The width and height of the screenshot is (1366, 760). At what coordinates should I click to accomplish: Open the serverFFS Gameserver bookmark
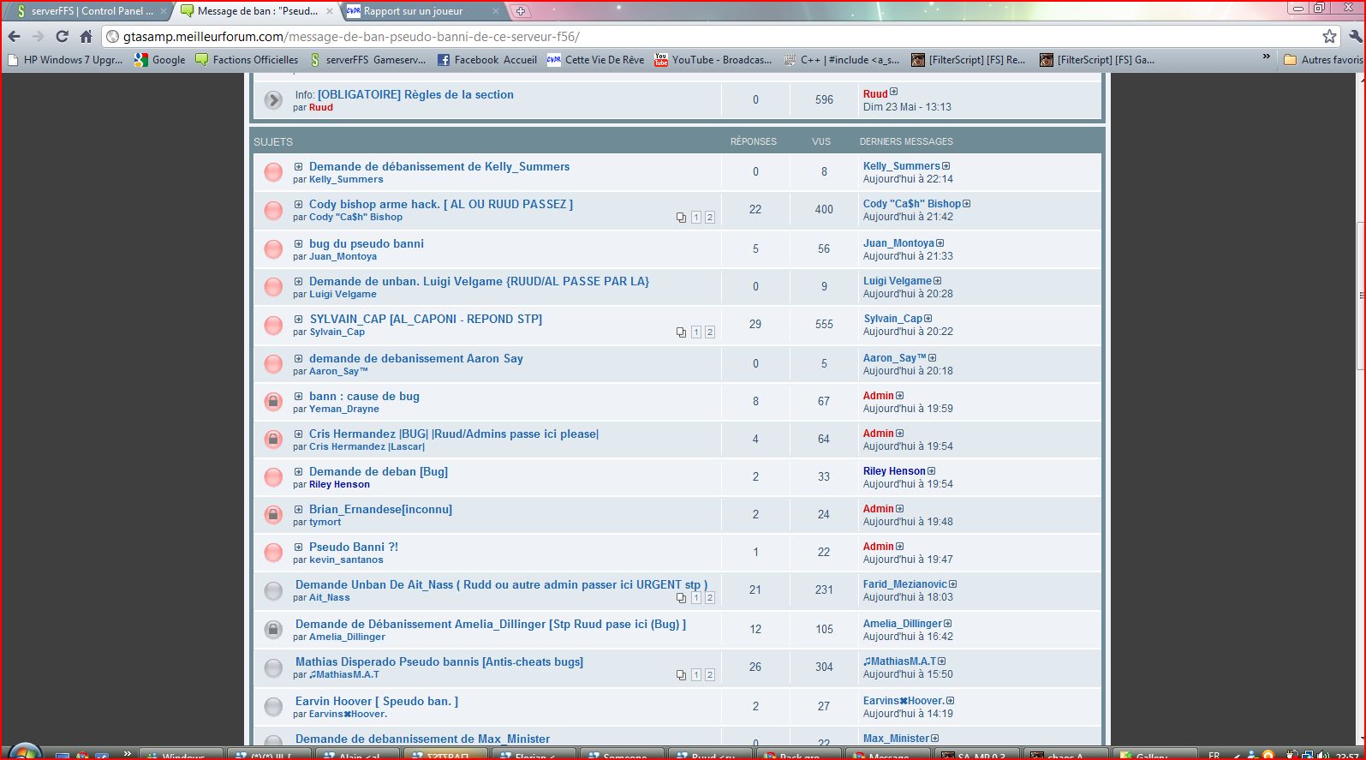[367, 60]
